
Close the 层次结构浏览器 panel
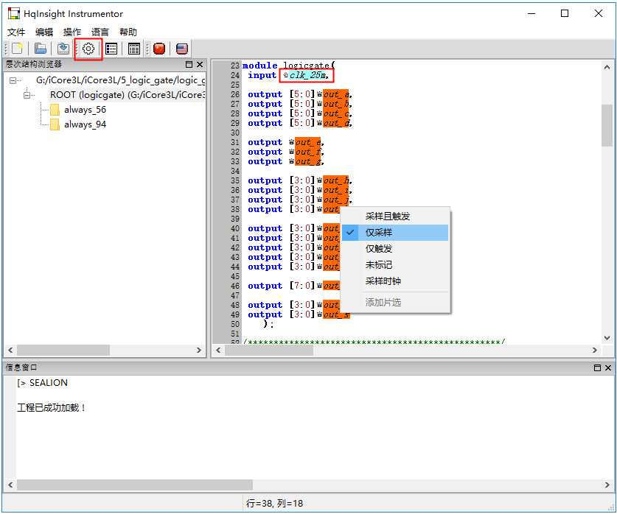click(200, 65)
